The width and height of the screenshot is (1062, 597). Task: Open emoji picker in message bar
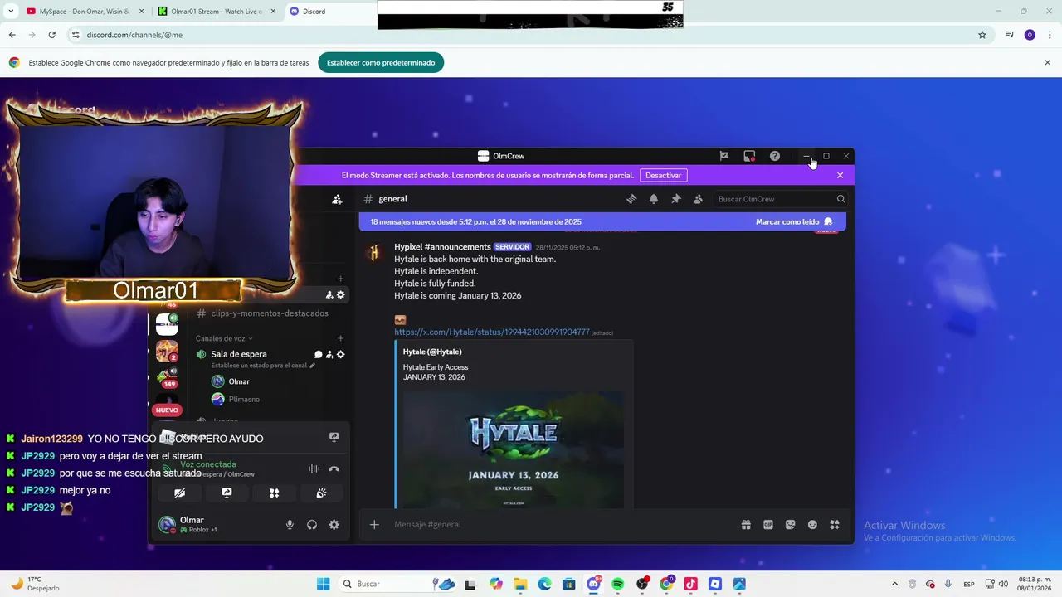click(x=812, y=524)
